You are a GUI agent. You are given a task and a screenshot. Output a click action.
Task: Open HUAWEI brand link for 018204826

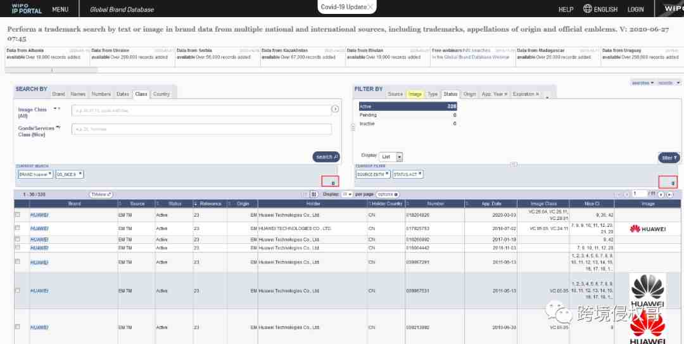tap(39, 215)
